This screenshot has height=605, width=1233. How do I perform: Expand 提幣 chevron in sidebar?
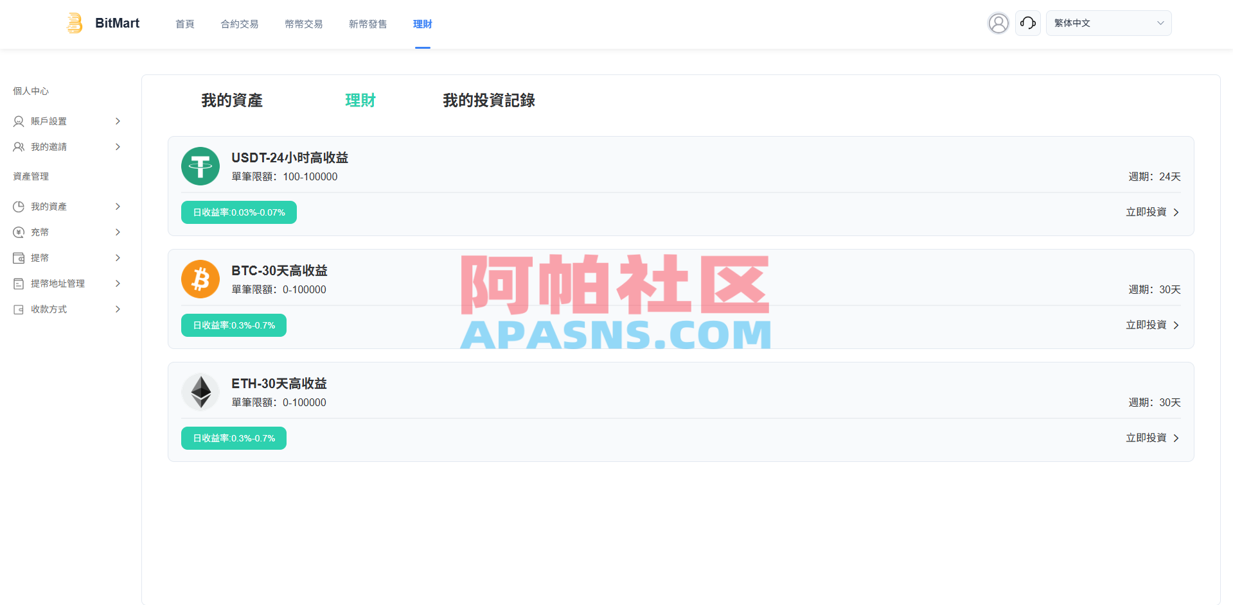click(118, 258)
